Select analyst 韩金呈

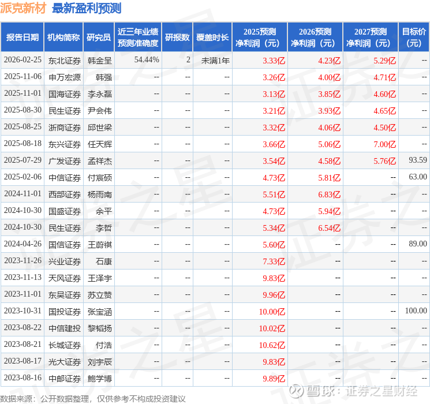(100, 61)
